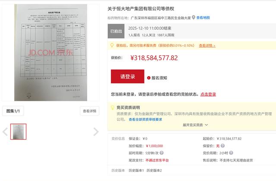Select the document thumbnail image

click(18, 132)
